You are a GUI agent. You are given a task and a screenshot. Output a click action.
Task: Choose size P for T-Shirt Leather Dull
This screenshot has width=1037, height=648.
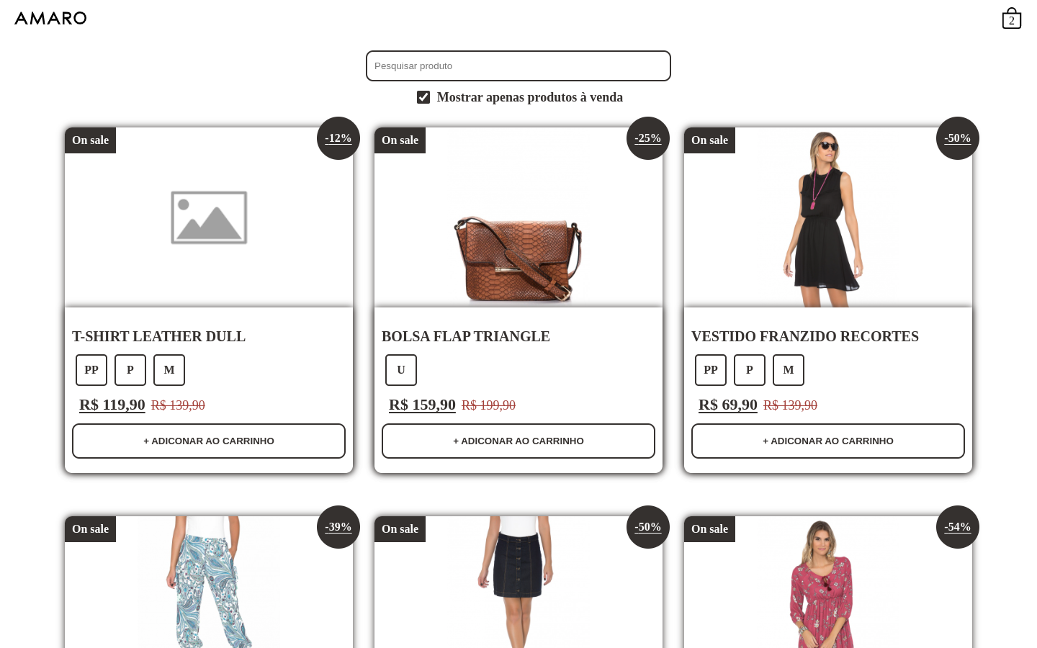point(130,370)
